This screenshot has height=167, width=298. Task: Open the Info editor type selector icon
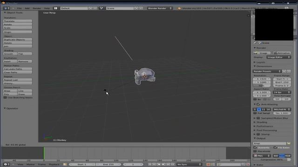7,8
